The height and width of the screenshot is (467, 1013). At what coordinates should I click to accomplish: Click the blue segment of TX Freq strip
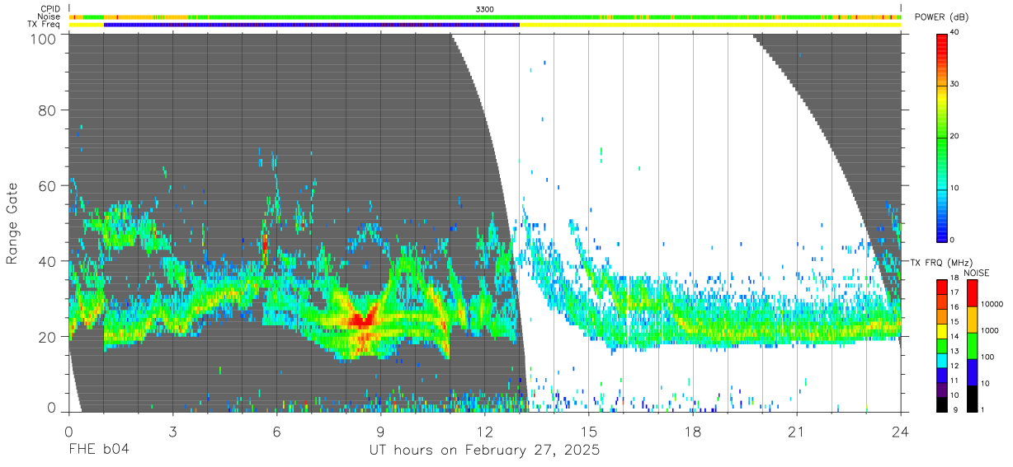pos(312,25)
